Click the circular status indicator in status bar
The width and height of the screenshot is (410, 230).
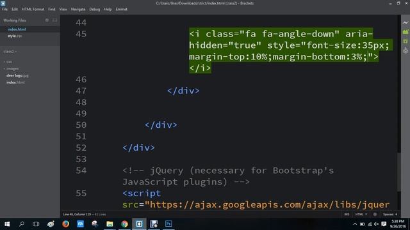[375, 215]
